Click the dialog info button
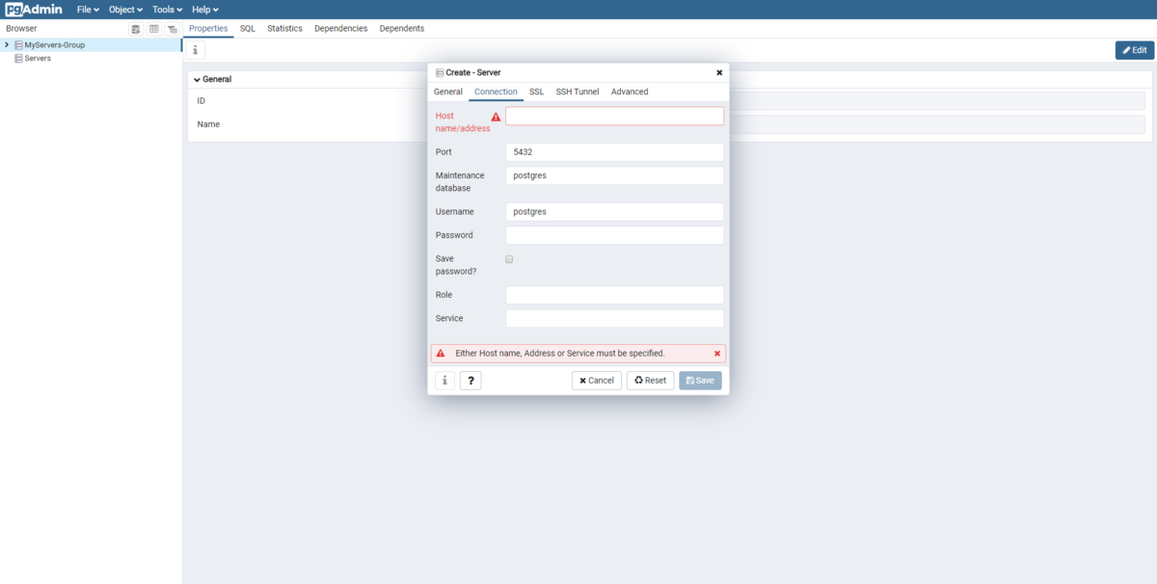 [x=444, y=381]
